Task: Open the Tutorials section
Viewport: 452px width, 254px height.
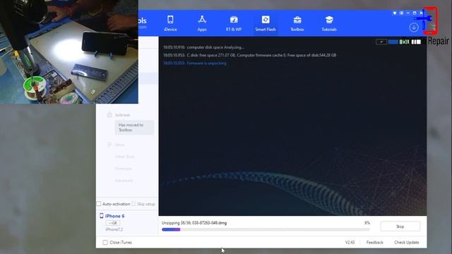Action: tap(329, 23)
